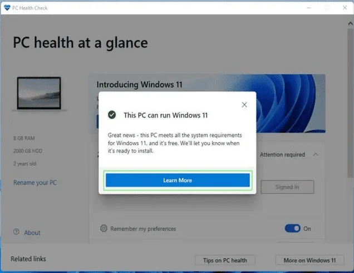This screenshot has width=354, height=273.
Task: Click the Signed in button
Action: [x=287, y=187]
